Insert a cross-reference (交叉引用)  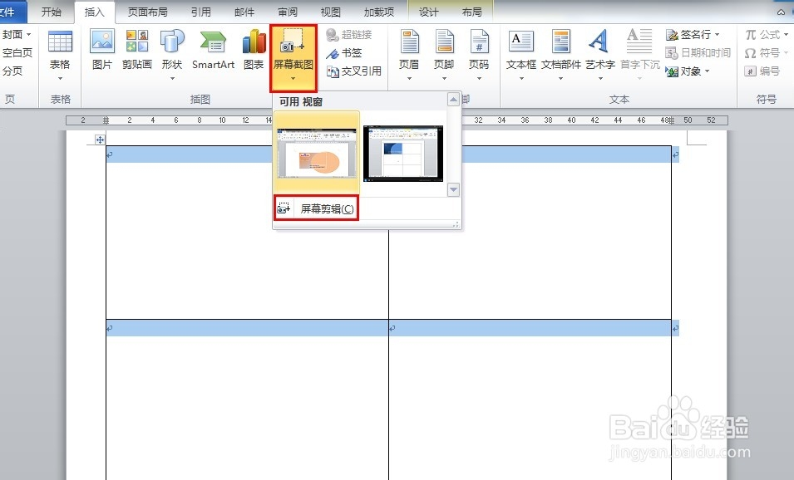[355, 71]
